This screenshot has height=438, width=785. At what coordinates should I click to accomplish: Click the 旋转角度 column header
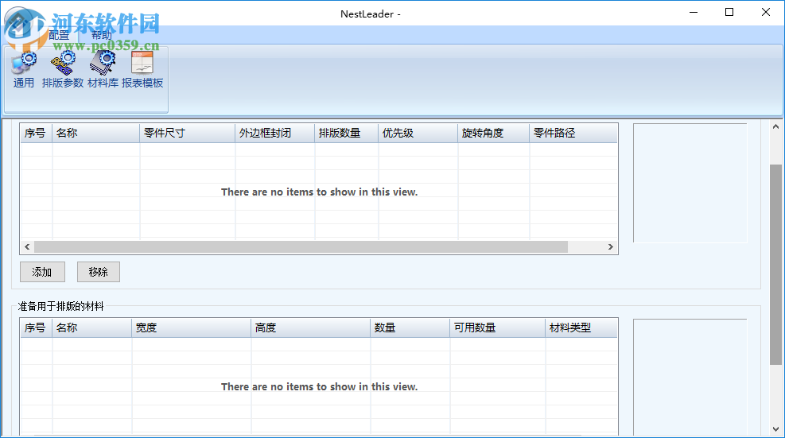click(x=494, y=134)
